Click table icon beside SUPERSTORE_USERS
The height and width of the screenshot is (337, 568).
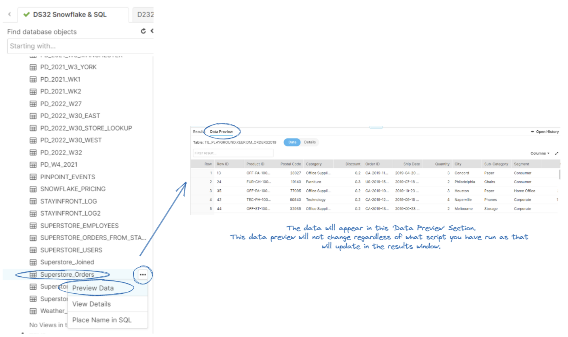click(33, 250)
